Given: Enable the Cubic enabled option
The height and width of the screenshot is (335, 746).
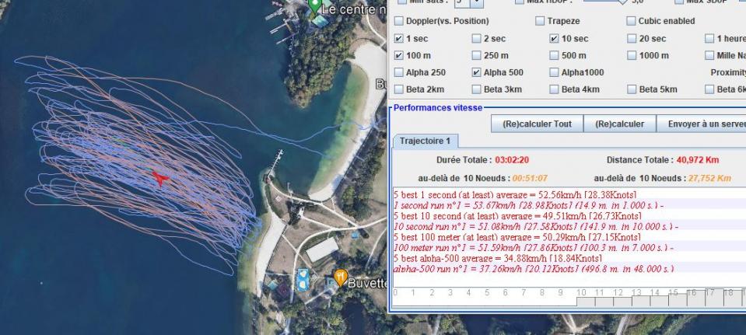Looking at the screenshot, I should coord(631,22).
